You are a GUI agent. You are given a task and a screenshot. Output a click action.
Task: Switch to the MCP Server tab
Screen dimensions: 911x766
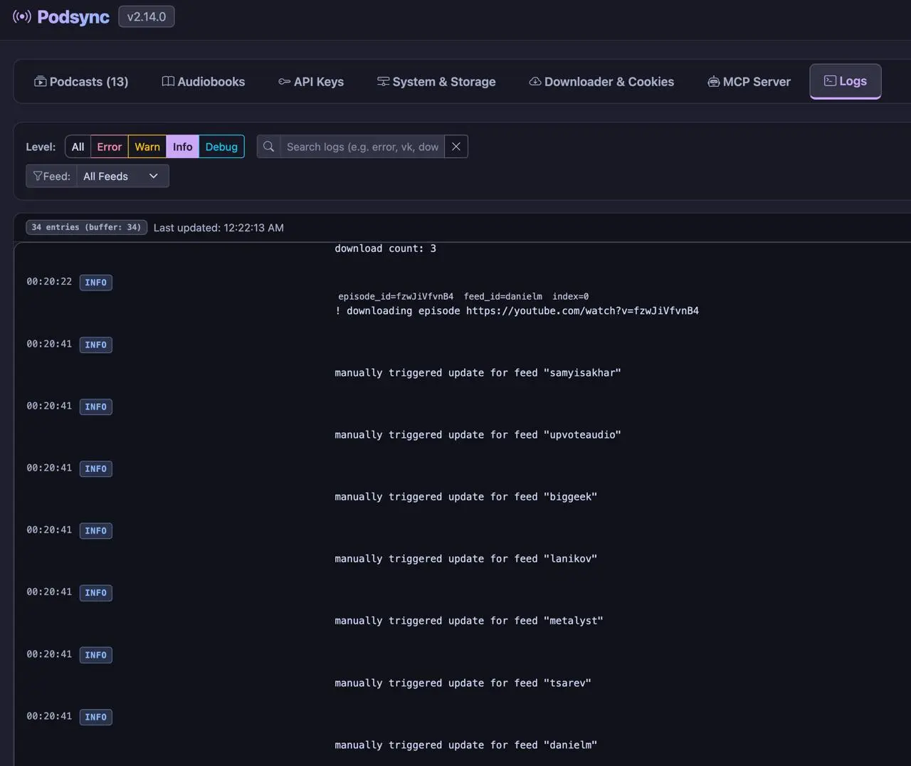pyautogui.click(x=749, y=82)
